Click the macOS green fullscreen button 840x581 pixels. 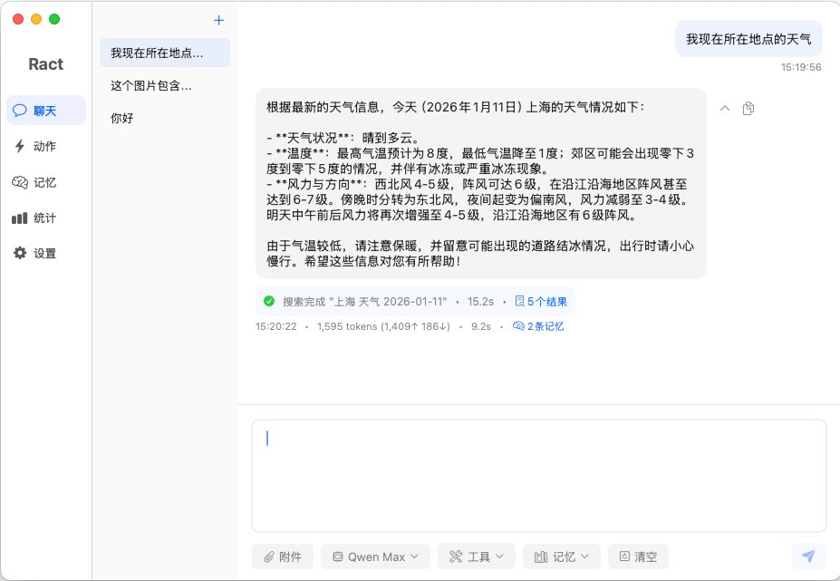pyautogui.click(x=54, y=19)
